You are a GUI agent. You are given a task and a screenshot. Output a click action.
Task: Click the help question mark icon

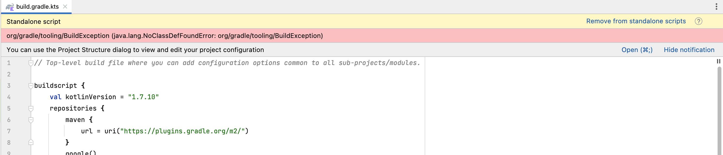[698, 21]
